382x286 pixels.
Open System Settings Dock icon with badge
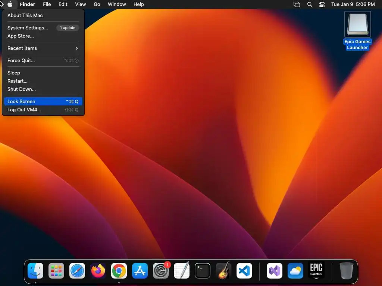161,271
